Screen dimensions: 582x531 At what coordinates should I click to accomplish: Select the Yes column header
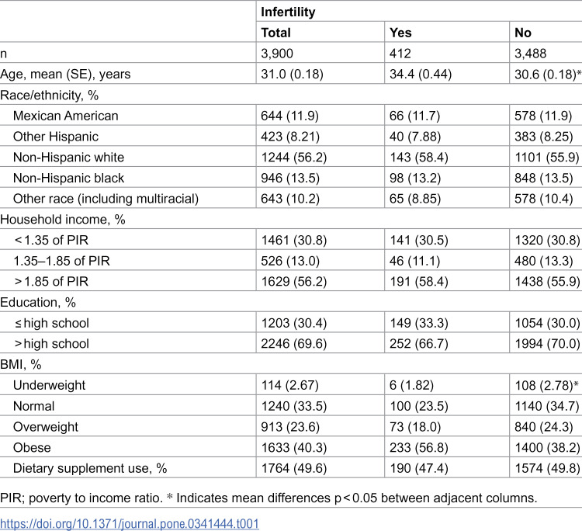(x=400, y=33)
